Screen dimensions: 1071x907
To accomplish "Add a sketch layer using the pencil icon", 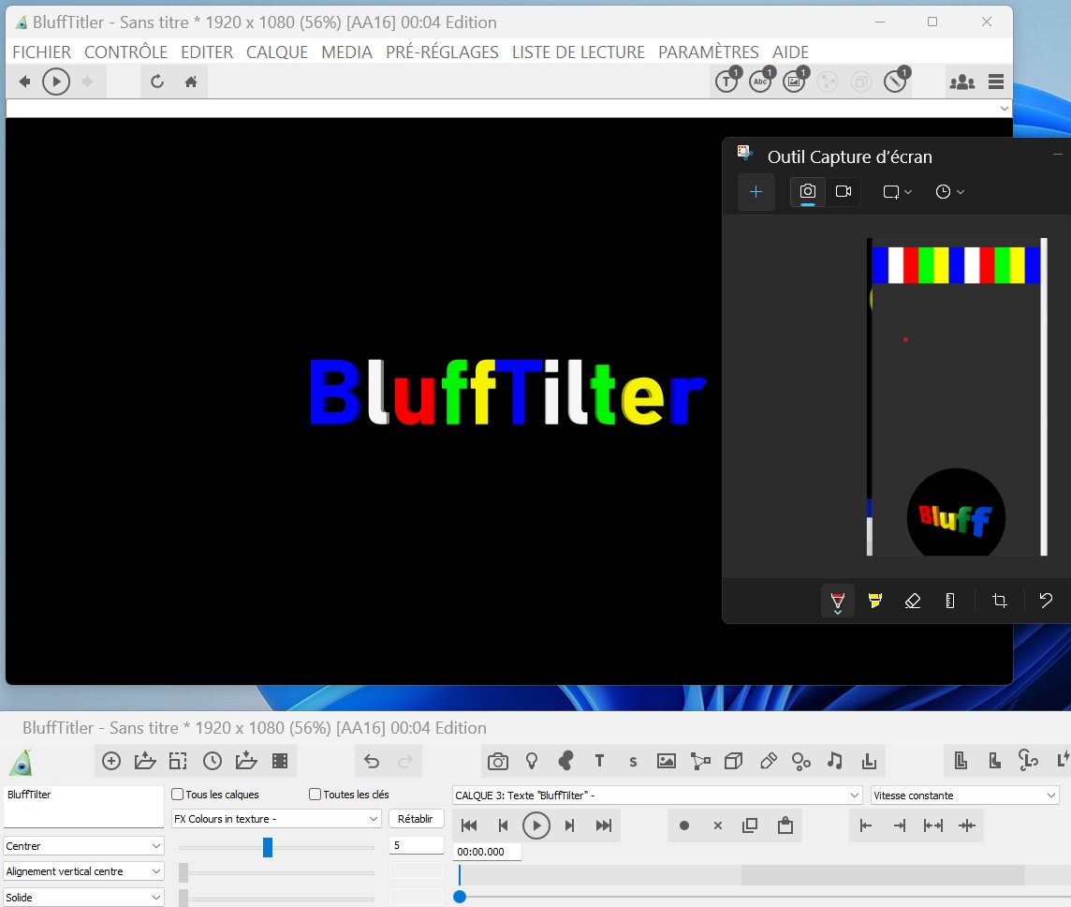I will click(768, 761).
